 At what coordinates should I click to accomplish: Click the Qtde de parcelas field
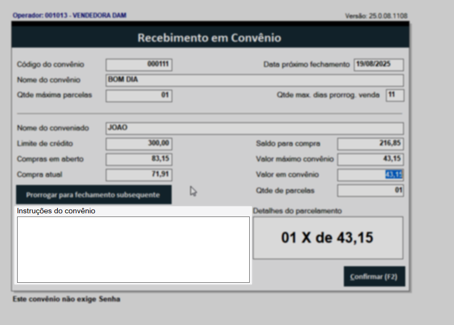[371, 190]
